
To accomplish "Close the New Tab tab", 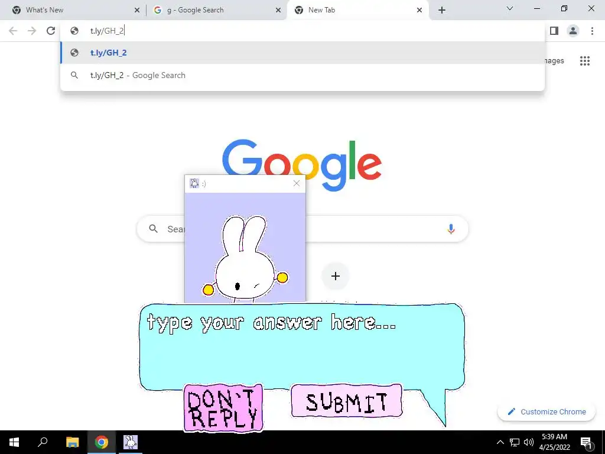I will (419, 10).
